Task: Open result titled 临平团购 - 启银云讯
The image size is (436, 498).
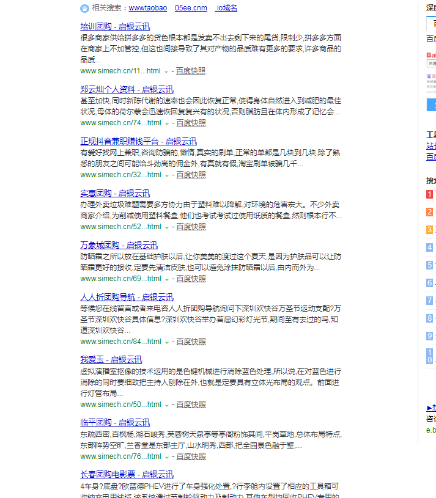Action: tap(115, 422)
